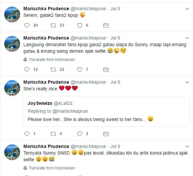Viewport: 193px width, 176px height.
Task: Like the "Langsung dimarahin fans kpop" tweet
Action: pyautogui.click(x=80, y=70)
